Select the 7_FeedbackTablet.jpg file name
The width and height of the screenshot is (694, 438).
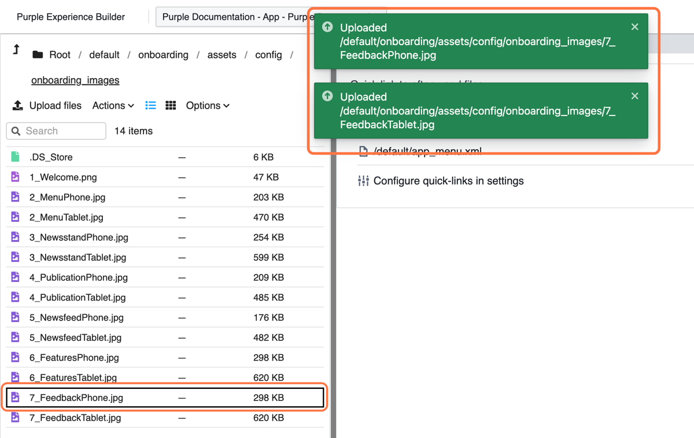pyautogui.click(x=75, y=417)
